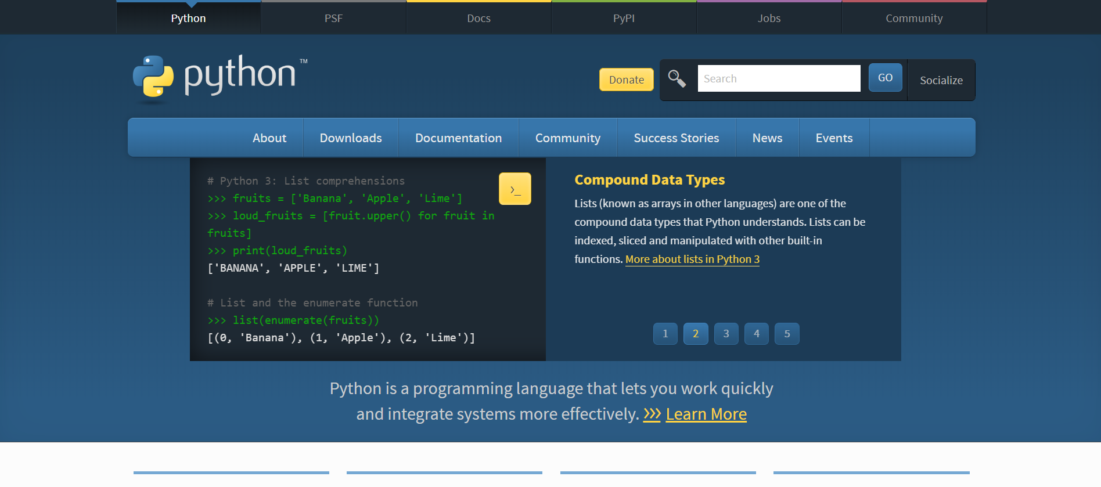
Task: Launch the interactive shell icon
Action: pyautogui.click(x=514, y=189)
